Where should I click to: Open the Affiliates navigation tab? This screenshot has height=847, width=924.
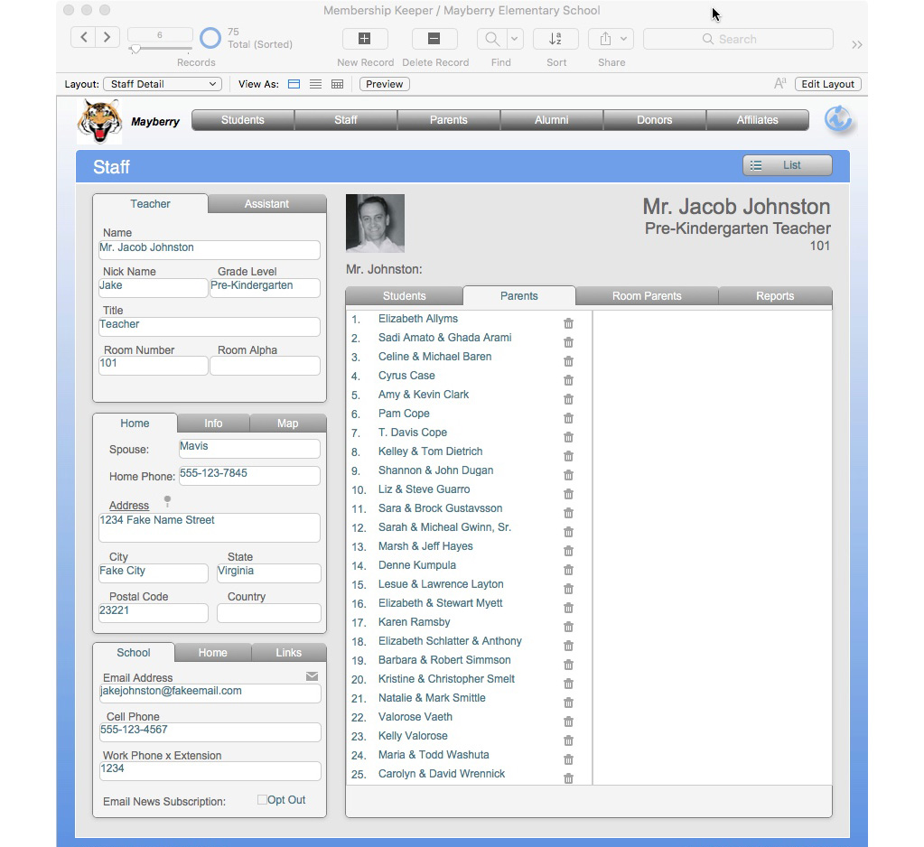pyautogui.click(x=757, y=120)
